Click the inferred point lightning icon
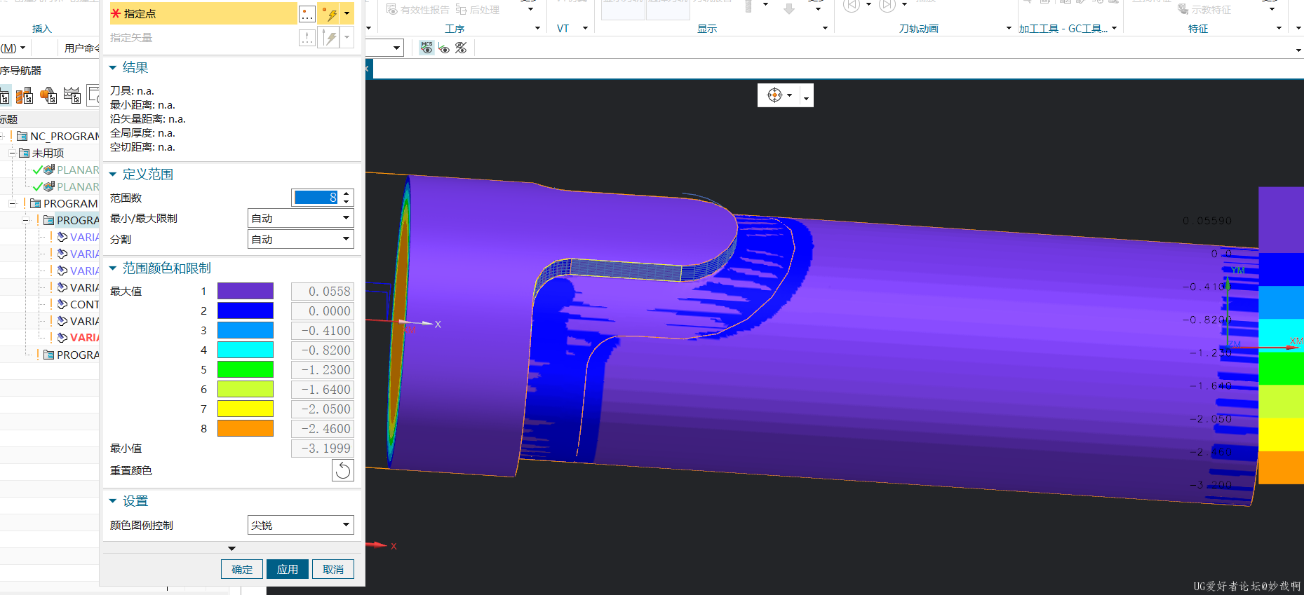Screen dimensions: 1304x595 point(329,13)
